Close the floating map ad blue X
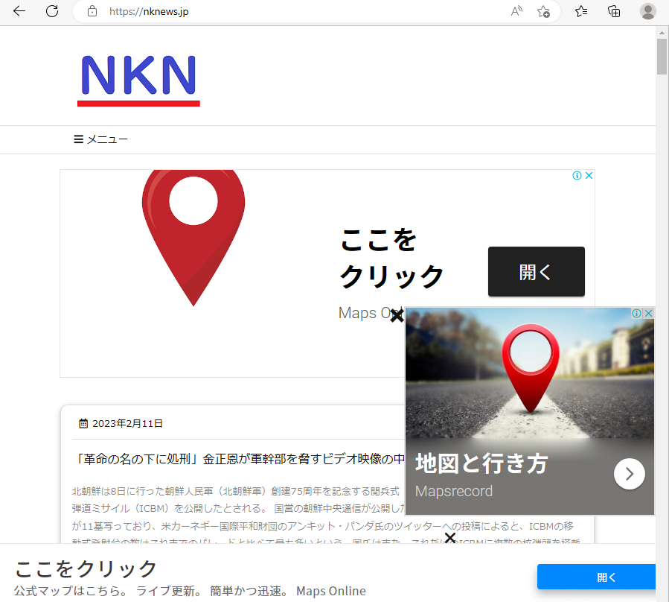The height and width of the screenshot is (602, 669). (648, 313)
